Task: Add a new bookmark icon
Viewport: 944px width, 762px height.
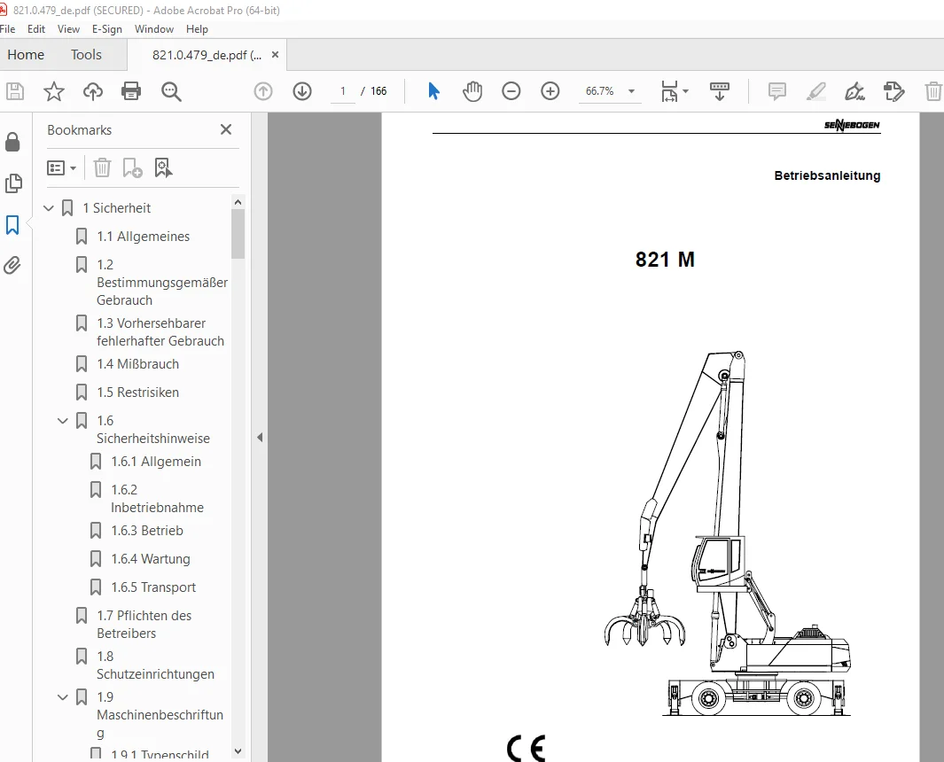Action: [132, 168]
